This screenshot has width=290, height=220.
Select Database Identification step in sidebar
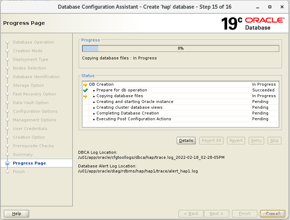(36, 77)
